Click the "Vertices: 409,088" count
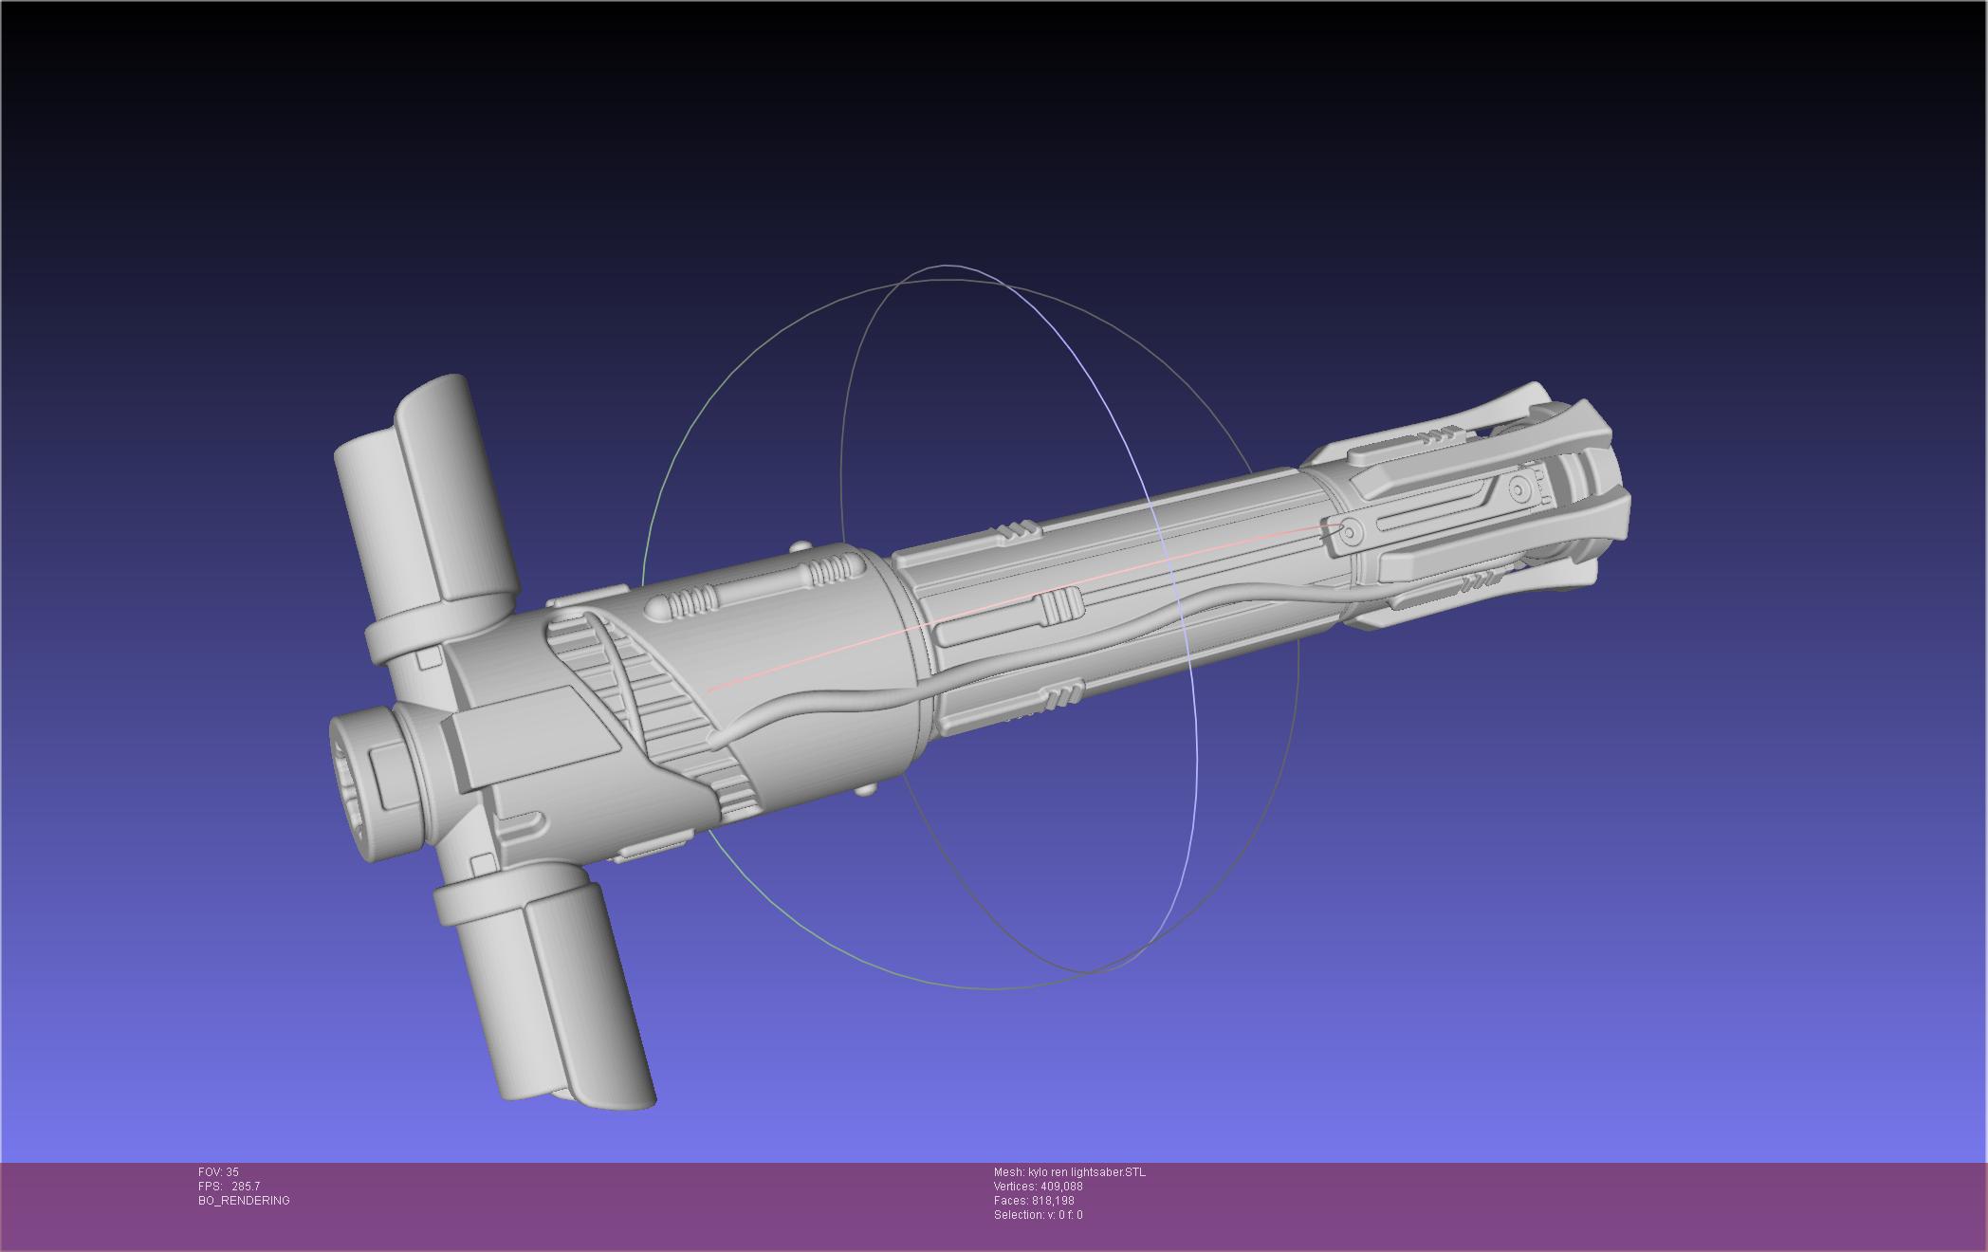The image size is (1988, 1252). pyautogui.click(x=1038, y=1187)
